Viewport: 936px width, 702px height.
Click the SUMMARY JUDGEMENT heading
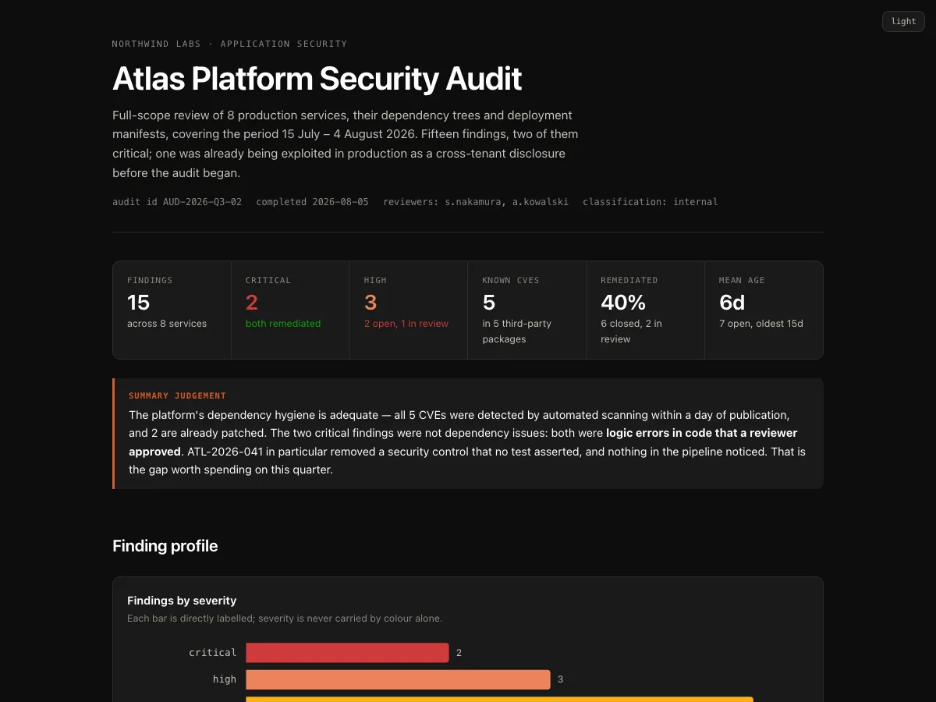point(177,396)
